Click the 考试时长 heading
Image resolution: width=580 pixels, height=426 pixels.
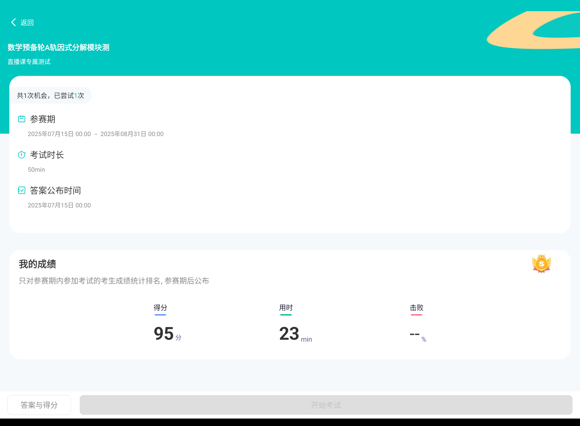click(47, 155)
